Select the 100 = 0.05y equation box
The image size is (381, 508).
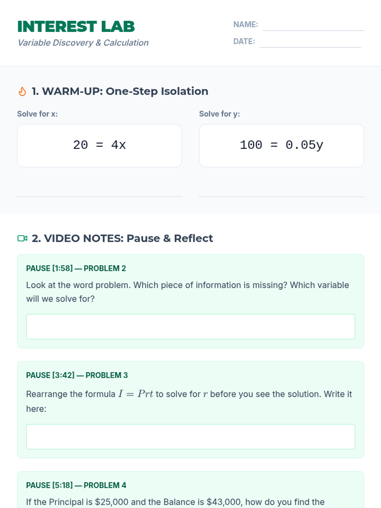pos(281,145)
